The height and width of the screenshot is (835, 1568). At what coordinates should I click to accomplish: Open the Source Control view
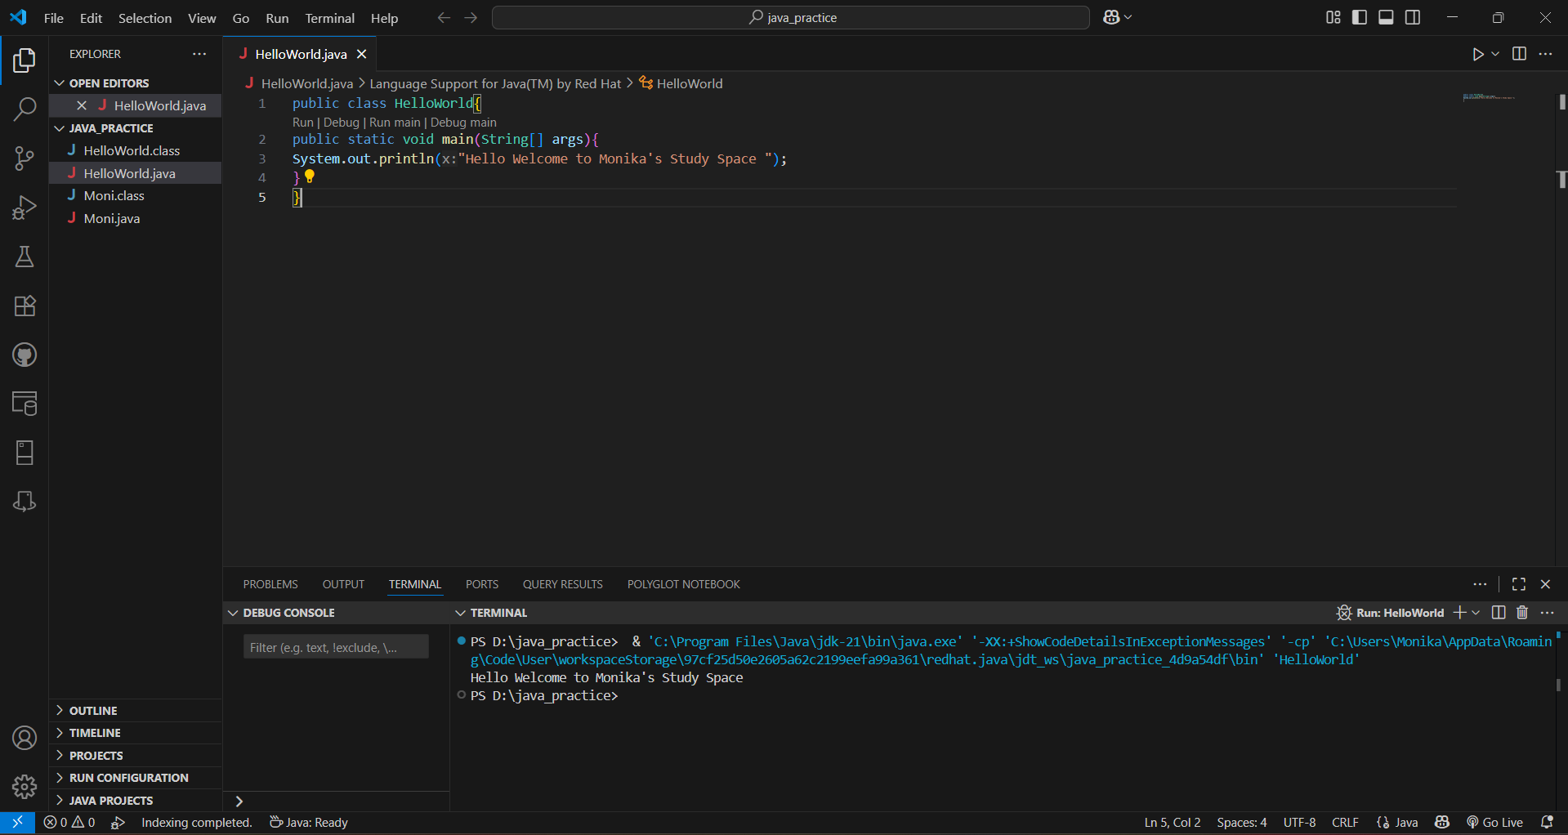(x=25, y=159)
